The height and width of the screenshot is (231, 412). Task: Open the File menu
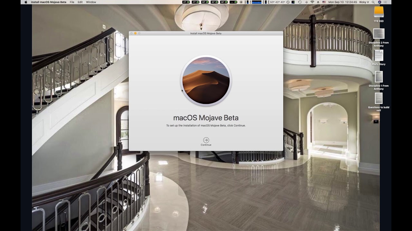coord(72,2)
